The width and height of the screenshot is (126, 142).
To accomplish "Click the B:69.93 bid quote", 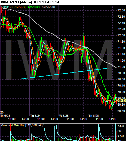I will click(x=40, y=2).
